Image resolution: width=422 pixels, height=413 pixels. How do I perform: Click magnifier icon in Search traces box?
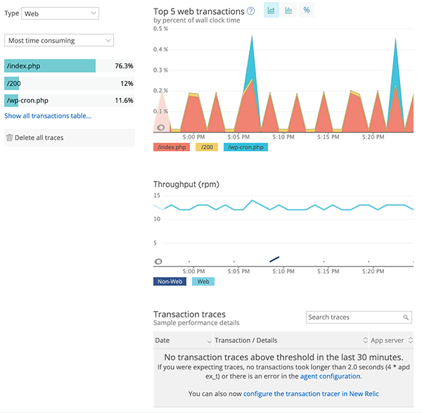pos(406,317)
